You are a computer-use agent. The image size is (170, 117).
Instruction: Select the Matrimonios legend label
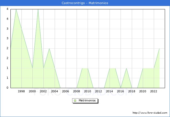(87, 100)
